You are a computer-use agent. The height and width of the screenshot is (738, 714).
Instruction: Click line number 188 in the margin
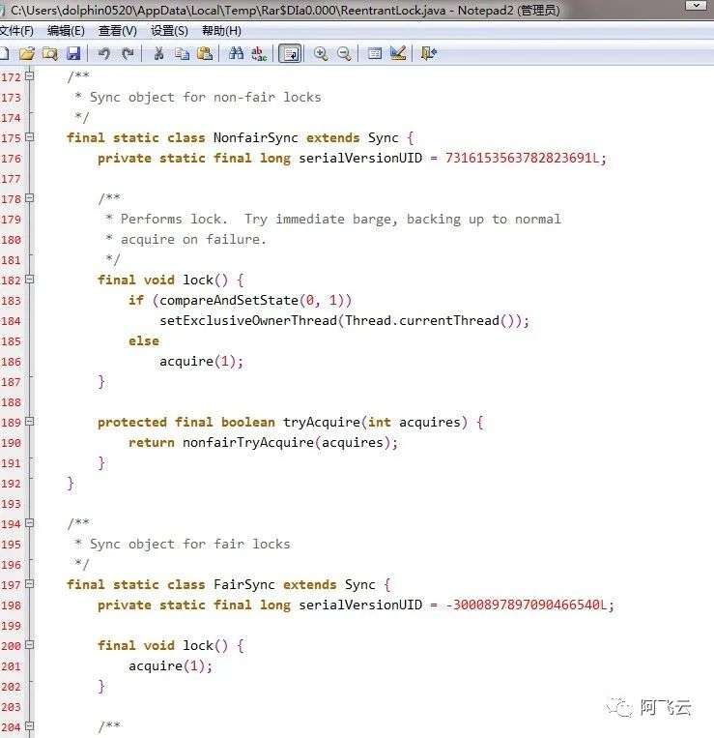pyautogui.click(x=12, y=402)
